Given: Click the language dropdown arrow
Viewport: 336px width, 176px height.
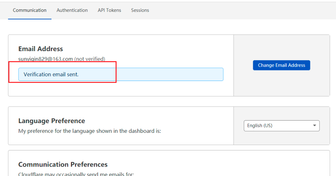Looking at the screenshot, I should pos(314,126).
